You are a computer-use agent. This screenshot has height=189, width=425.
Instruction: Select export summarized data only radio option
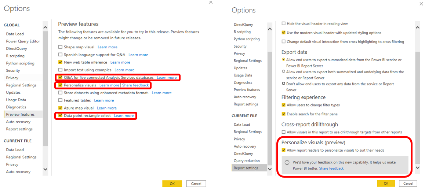[x=283, y=59]
